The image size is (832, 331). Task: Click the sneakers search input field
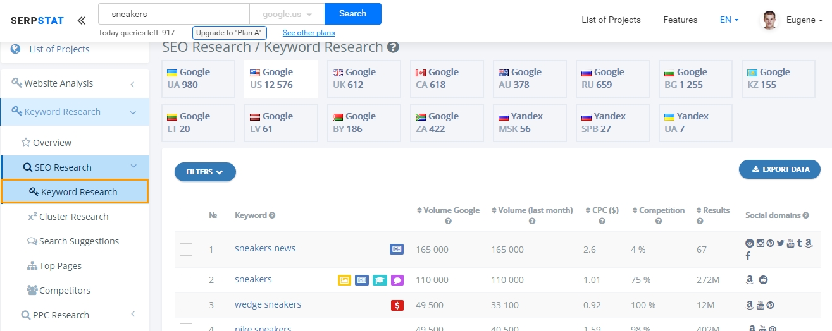point(174,14)
